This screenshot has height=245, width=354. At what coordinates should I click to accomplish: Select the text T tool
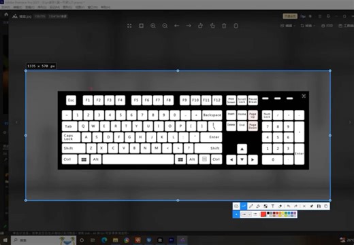(x=273, y=206)
